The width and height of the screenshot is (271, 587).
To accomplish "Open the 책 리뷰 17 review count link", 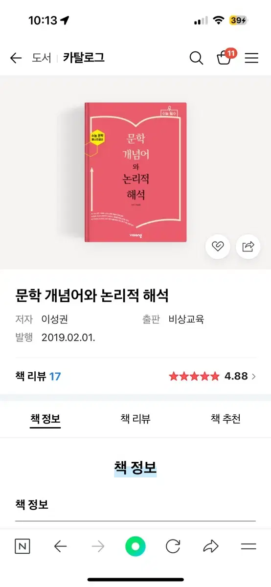I will (x=38, y=376).
